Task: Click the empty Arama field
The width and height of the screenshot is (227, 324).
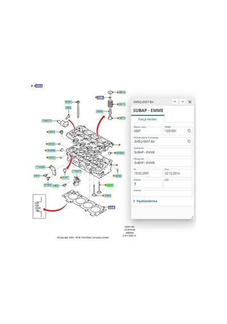Action: (x=163, y=193)
